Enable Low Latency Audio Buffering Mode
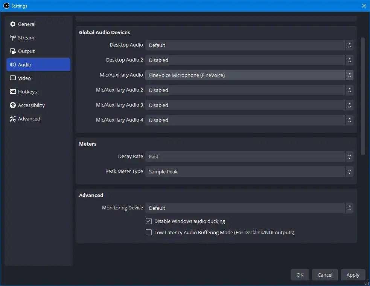Screen dimensions: 370x286 pos(148,232)
